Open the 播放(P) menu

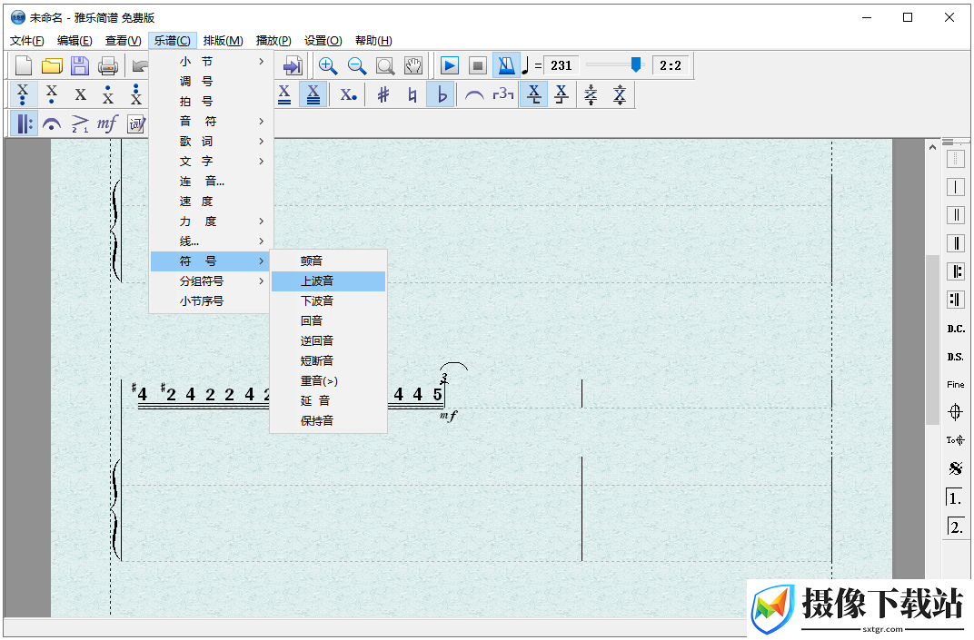[273, 40]
